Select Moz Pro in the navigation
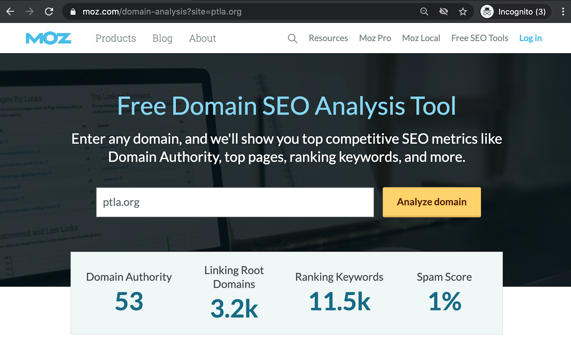 point(375,38)
